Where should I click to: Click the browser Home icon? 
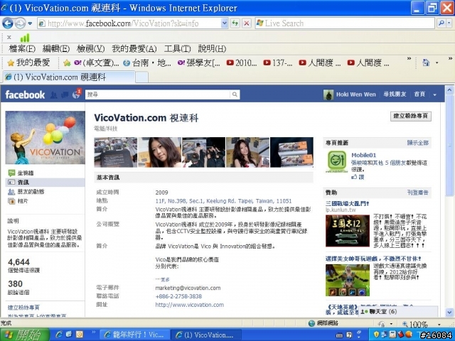point(426,63)
